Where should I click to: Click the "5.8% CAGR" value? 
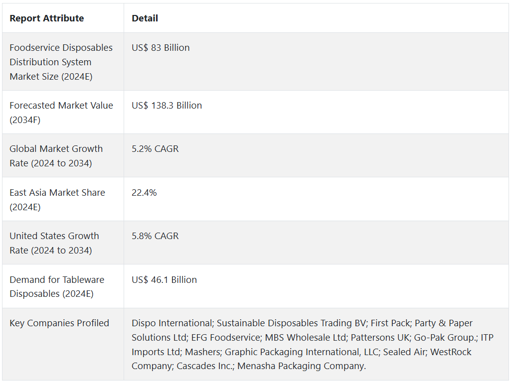155,236
